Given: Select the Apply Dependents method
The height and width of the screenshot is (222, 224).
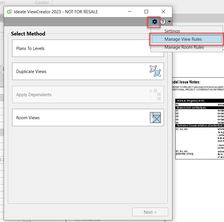Looking at the screenshot, I should point(88,94).
